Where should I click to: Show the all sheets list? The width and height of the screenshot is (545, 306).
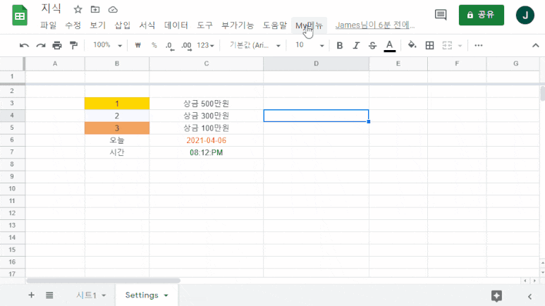pos(49,295)
